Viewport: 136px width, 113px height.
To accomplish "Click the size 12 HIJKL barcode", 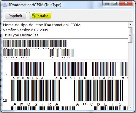I will click(x=104, y=70).
